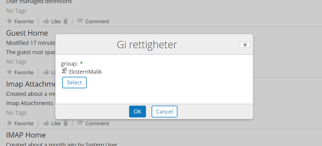Confirm the dialog with OK
The height and width of the screenshot is (146, 322).
point(138,112)
